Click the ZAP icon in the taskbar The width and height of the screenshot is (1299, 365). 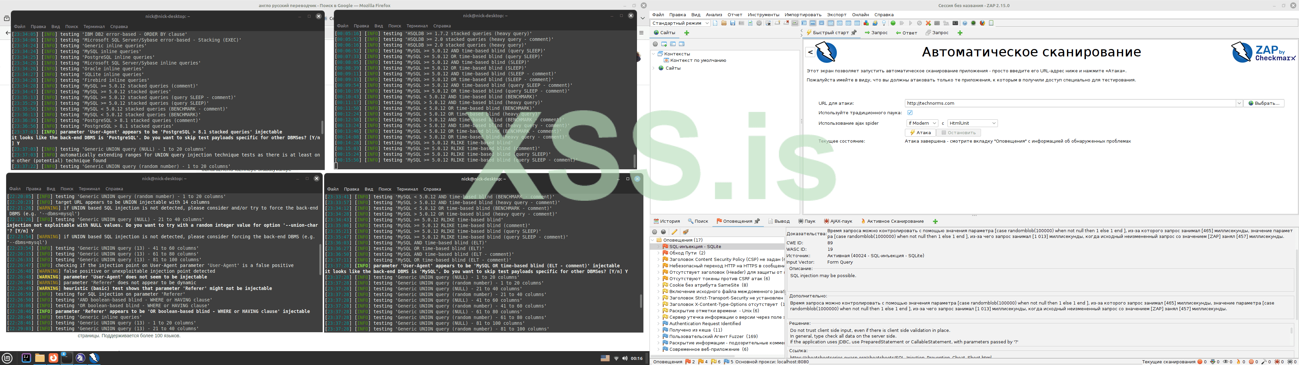pyautogui.click(x=94, y=358)
